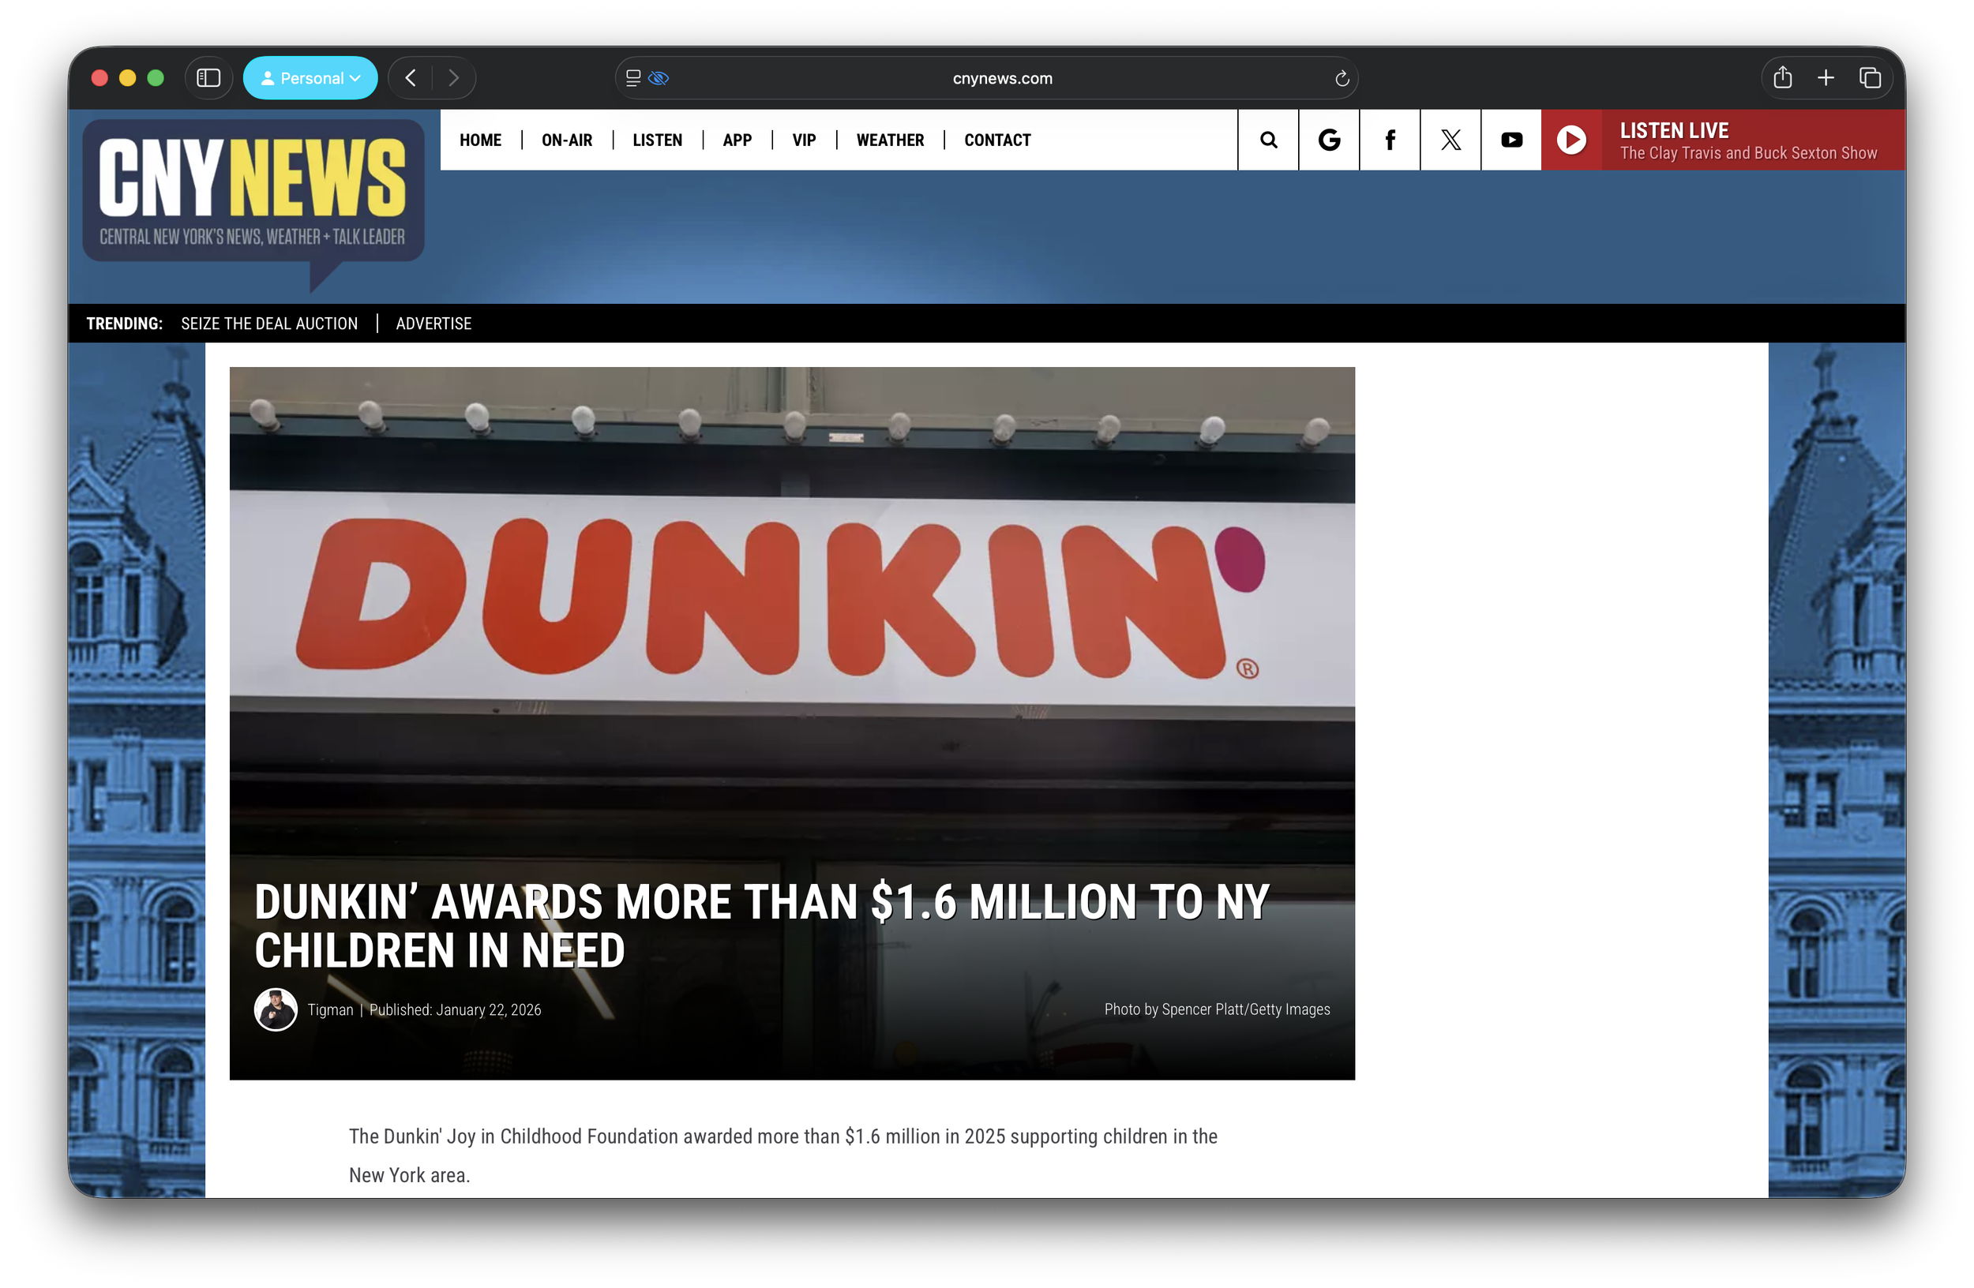Navigate back using the back arrow
The image size is (1974, 1288).
[x=410, y=77]
